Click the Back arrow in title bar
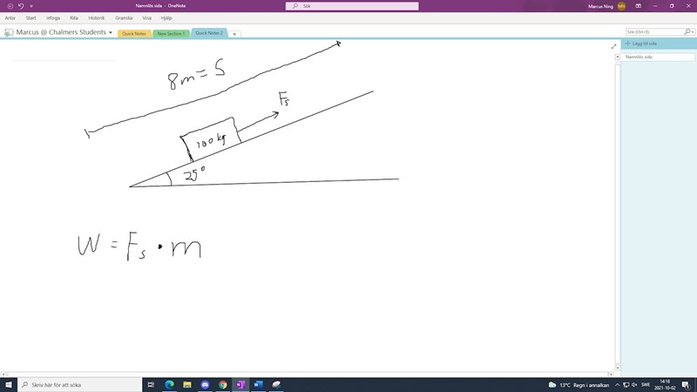 click(9, 5)
